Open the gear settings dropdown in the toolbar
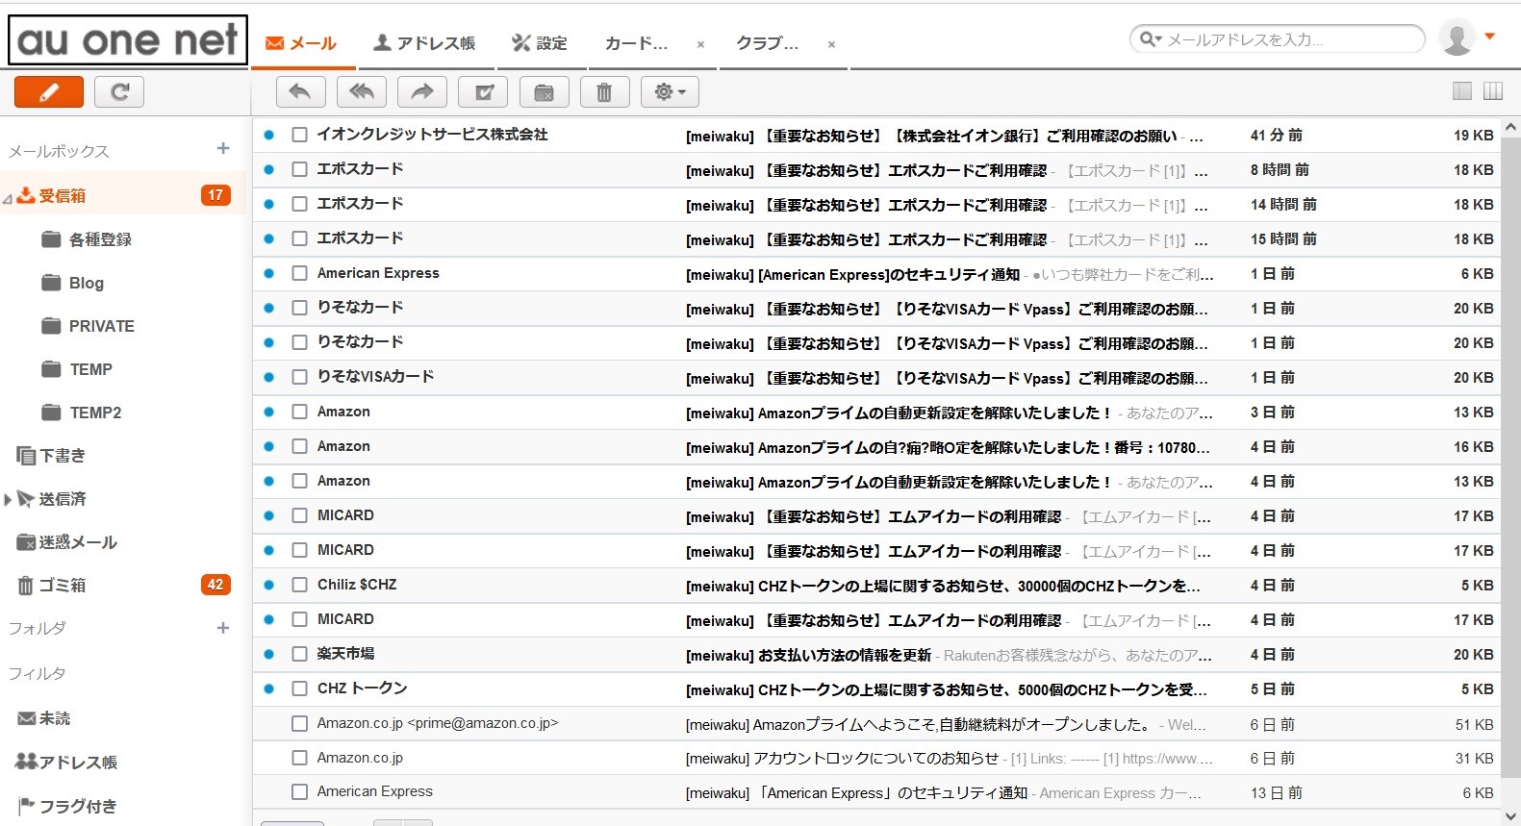Viewport: 1521px width, 826px height. click(x=670, y=92)
